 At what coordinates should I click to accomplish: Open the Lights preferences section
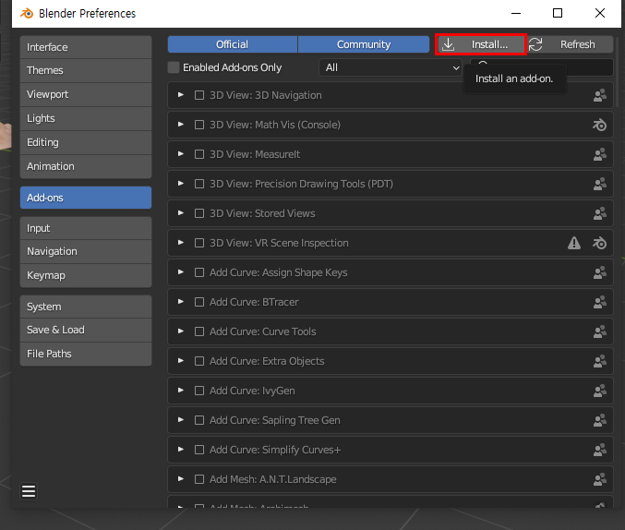click(86, 118)
